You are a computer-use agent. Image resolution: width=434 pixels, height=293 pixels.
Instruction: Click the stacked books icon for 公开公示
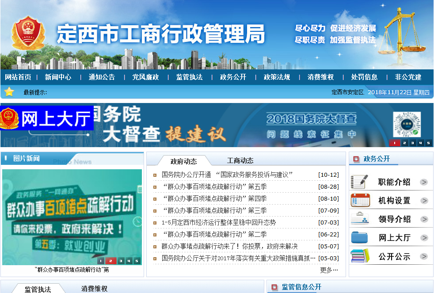pos(359,256)
